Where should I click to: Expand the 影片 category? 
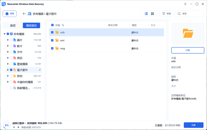(x=8, y=46)
